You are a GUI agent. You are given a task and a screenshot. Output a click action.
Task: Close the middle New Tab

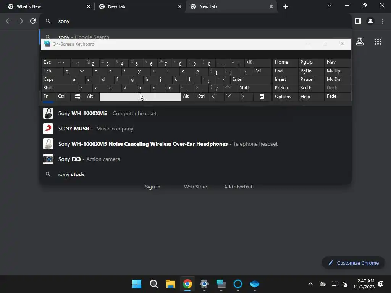180,6
